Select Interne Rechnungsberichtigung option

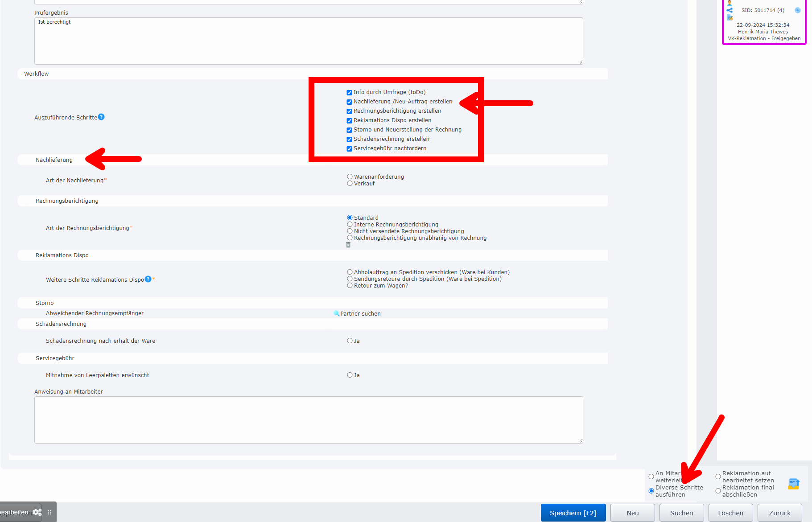point(350,225)
